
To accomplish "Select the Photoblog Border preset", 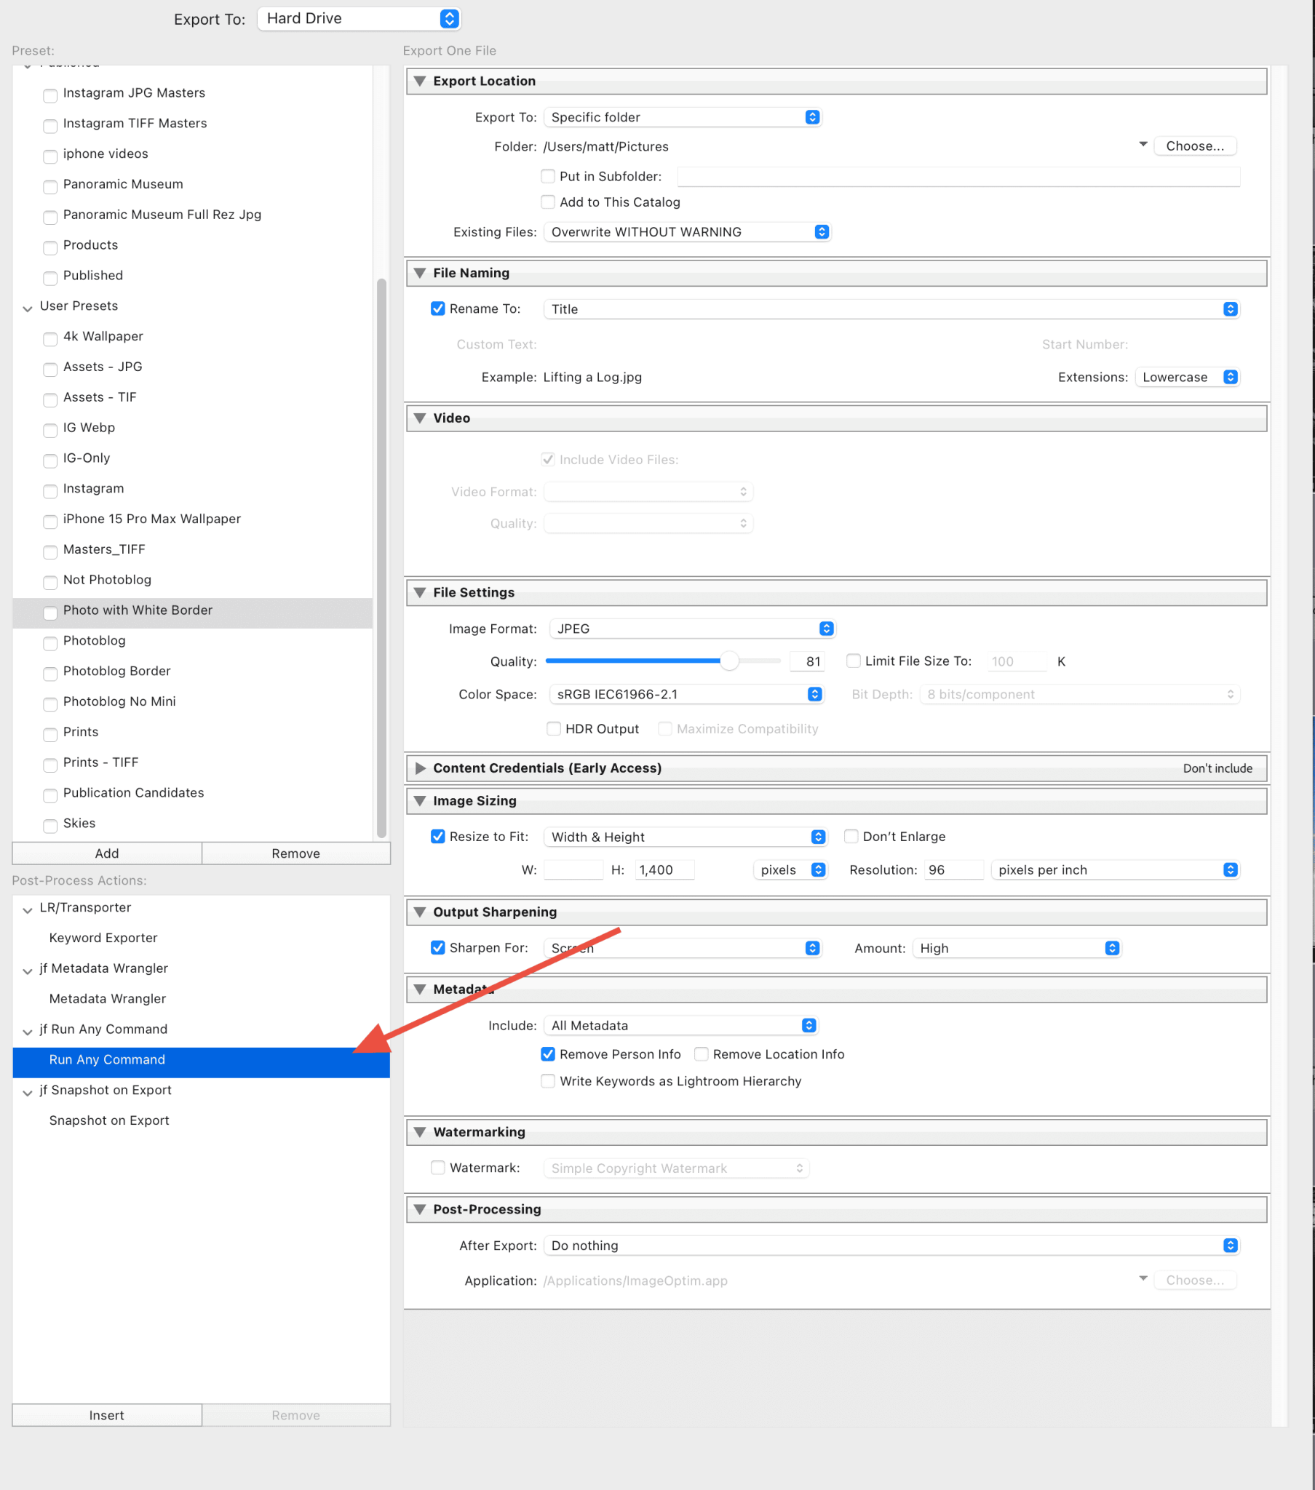I will 116,671.
